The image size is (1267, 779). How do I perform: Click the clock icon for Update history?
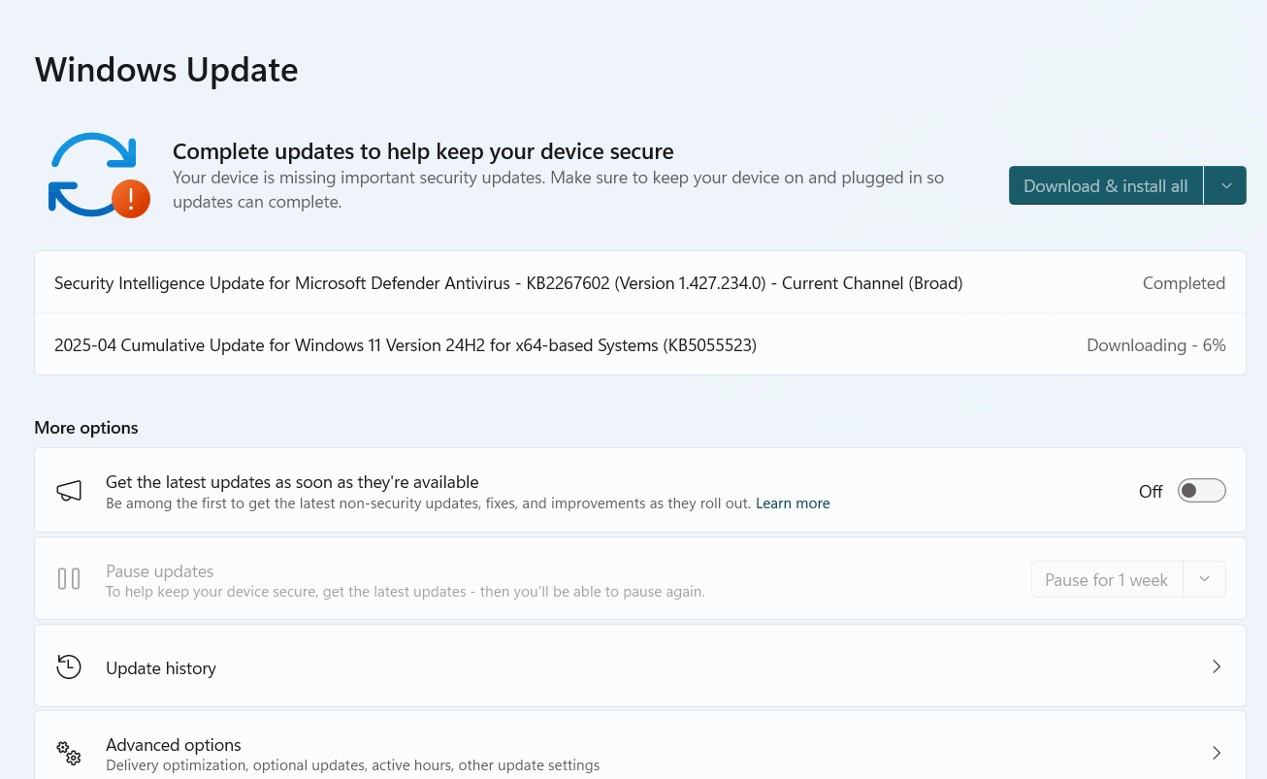coord(69,666)
